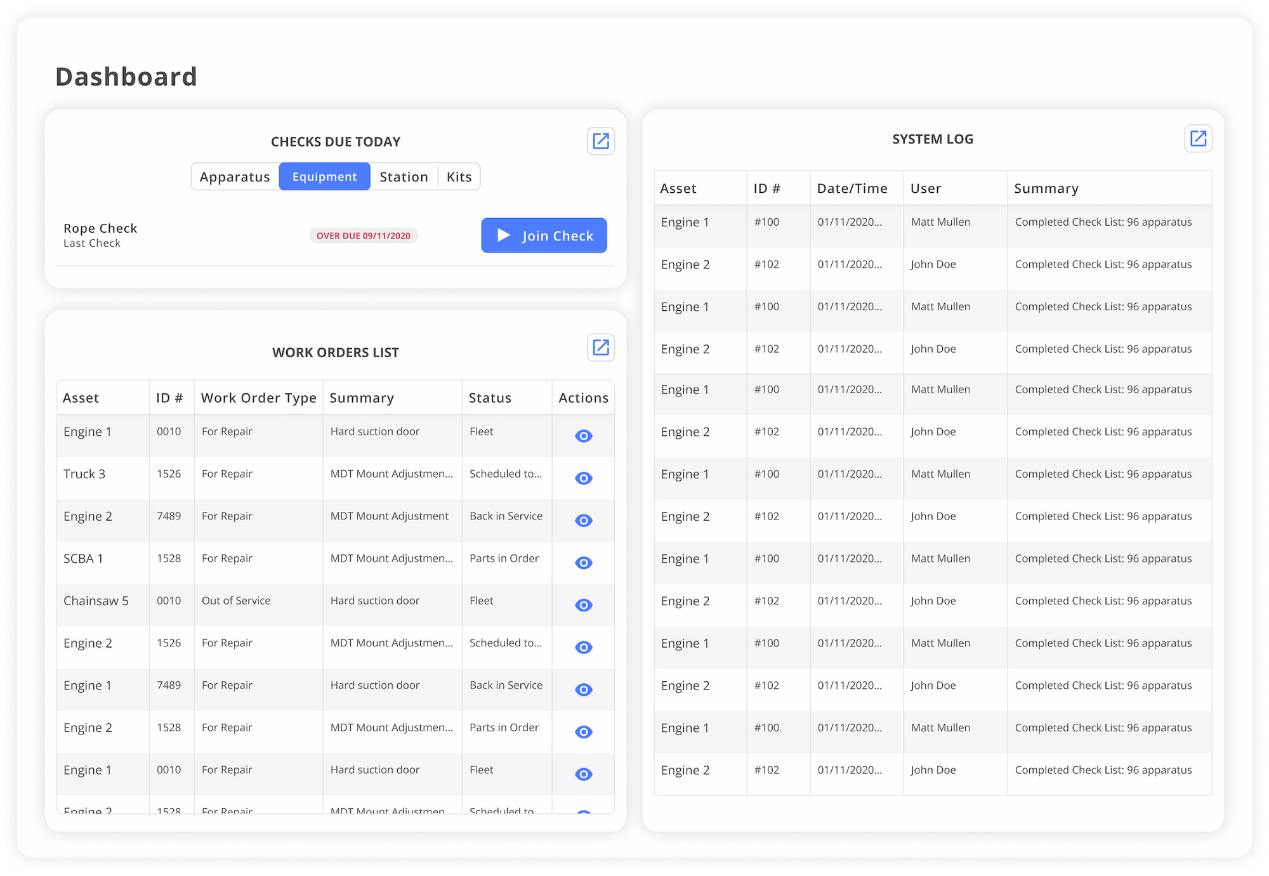The image size is (1269, 876).
Task: Sort by the Asset column in System Log
Action: click(x=678, y=188)
